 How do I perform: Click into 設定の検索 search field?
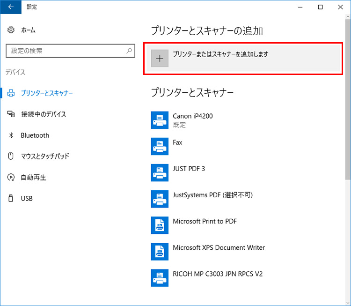pos(66,51)
